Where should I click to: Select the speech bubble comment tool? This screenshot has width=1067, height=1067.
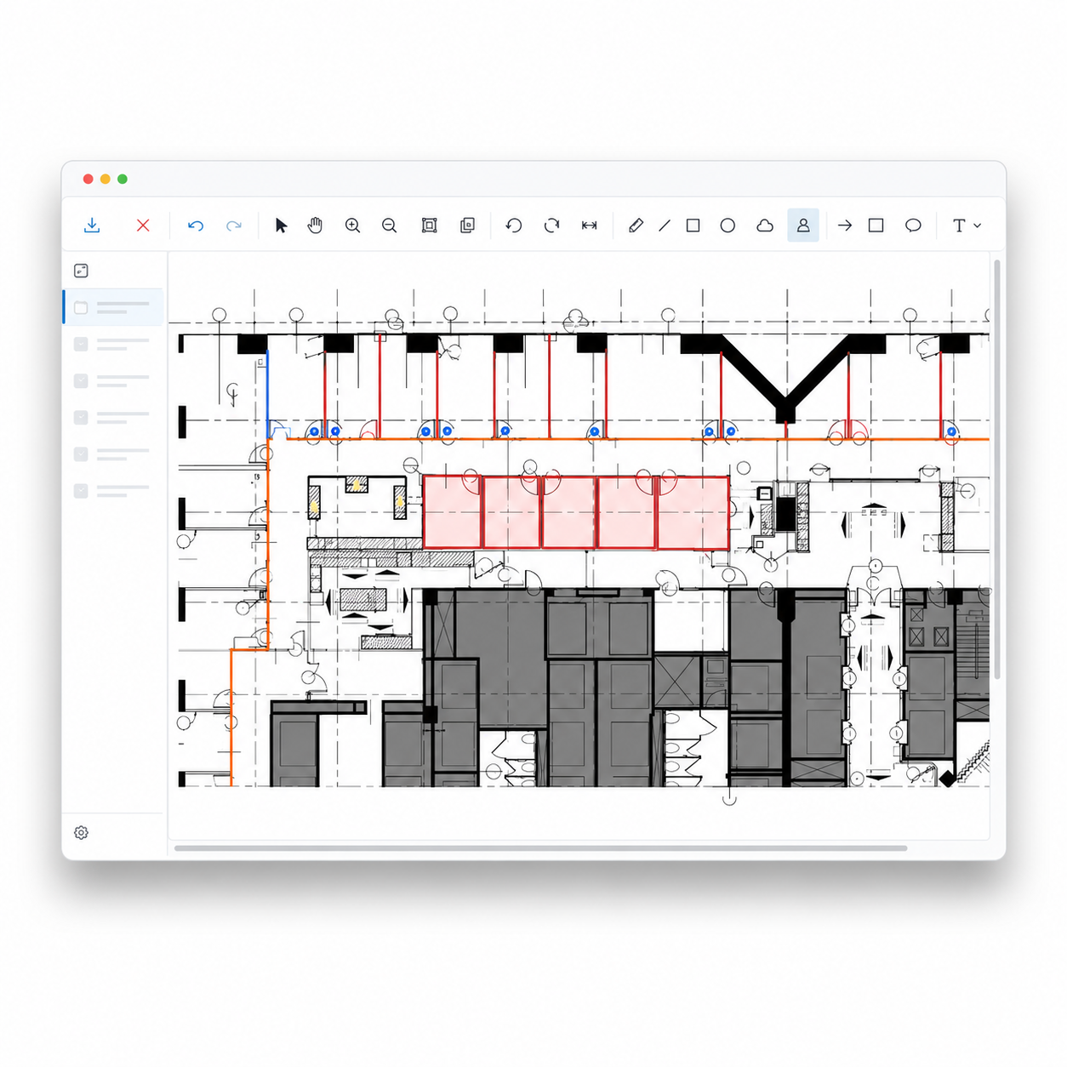[x=913, y=225]
